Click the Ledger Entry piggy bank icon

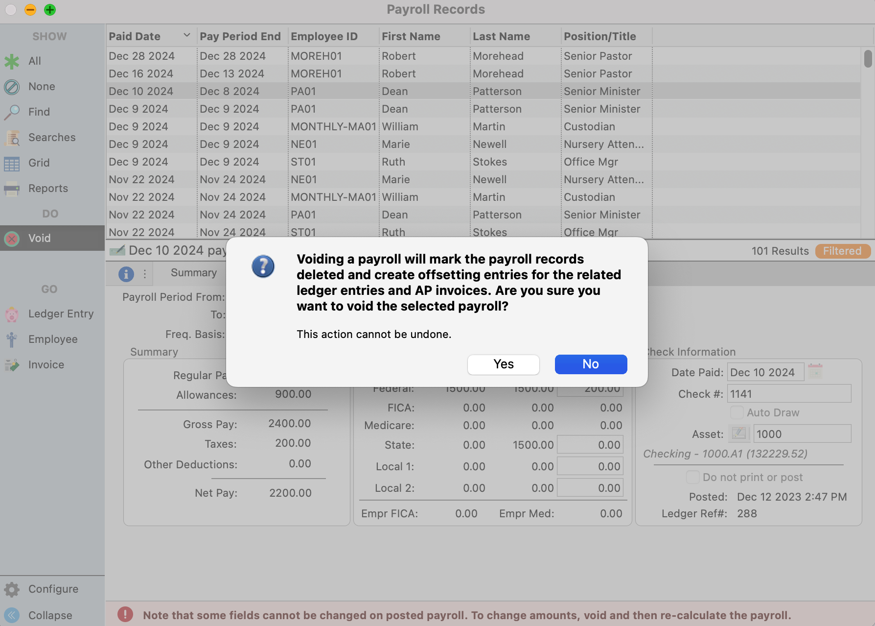[12, 314]
